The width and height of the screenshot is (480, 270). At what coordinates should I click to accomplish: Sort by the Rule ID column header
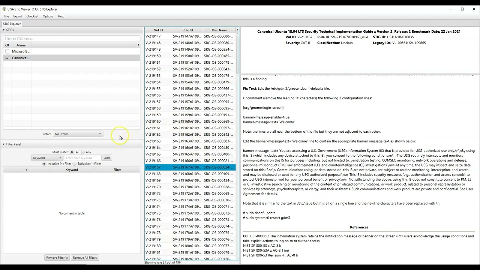[187, 30]
